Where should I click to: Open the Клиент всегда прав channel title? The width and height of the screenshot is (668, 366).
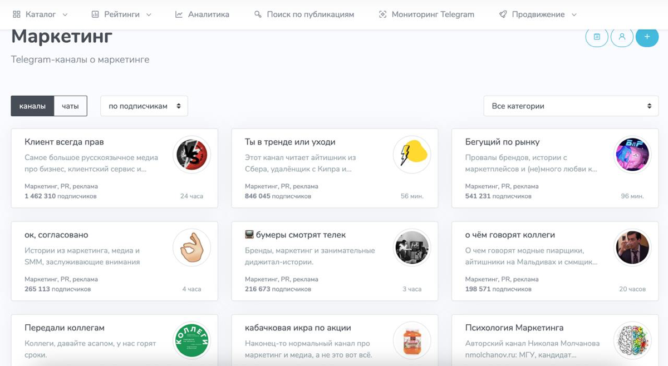pyautogui.click(x=64, y=142)
